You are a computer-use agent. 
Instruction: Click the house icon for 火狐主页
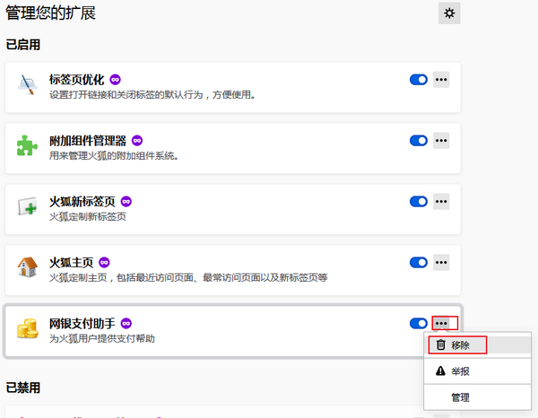[x=27, y=267]
